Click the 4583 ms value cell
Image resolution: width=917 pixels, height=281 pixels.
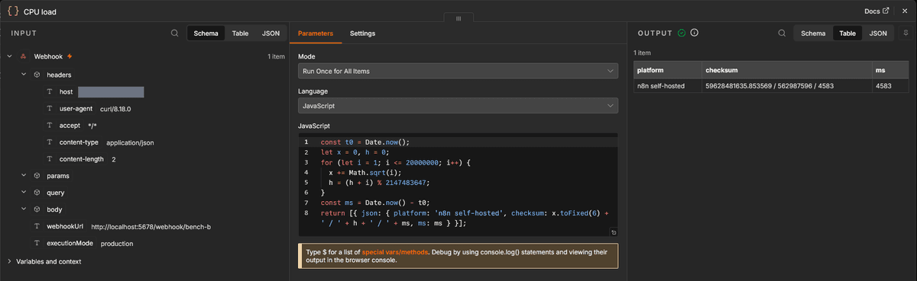pyautogui.click(x=891, y=86)
